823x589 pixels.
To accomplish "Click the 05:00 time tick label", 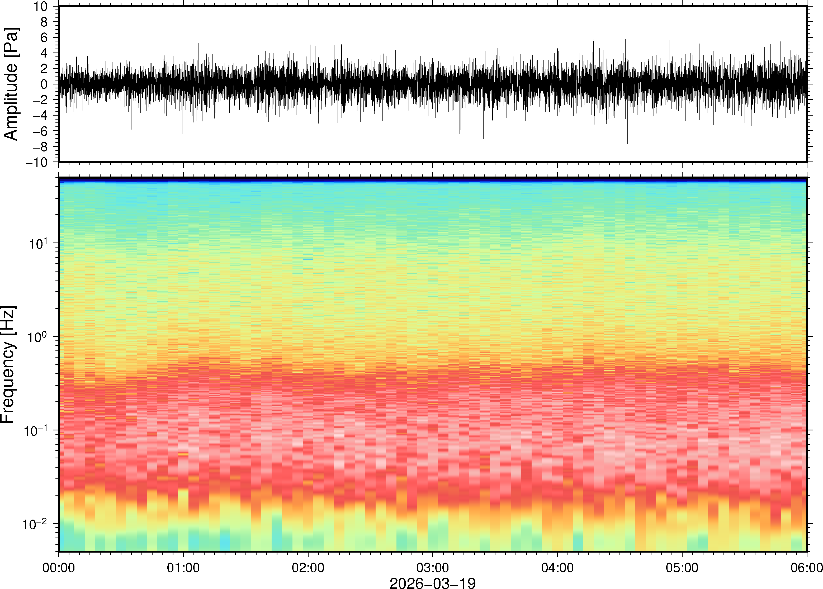I will (x=682, y=568).
